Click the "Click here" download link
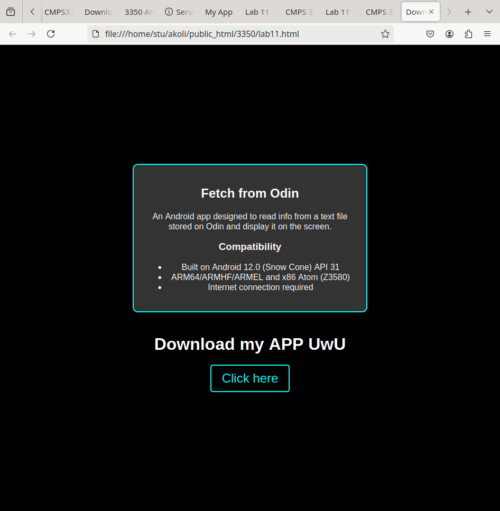 (250, 378)
